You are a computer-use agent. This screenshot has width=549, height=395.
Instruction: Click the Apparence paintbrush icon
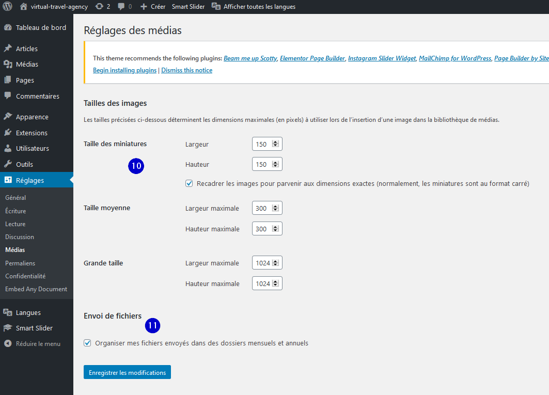pyautogui.click(x=8, y=117)
